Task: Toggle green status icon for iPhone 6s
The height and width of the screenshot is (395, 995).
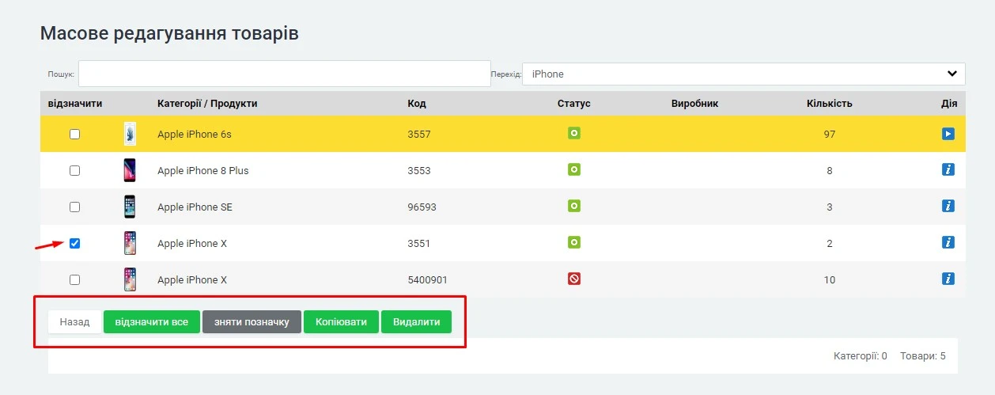Action: (574, 134)
